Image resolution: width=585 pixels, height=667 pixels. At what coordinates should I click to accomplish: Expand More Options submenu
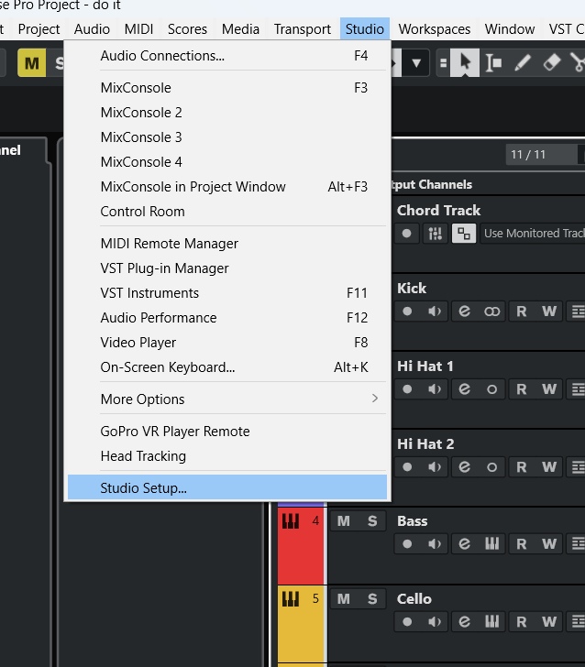[227, 399]
